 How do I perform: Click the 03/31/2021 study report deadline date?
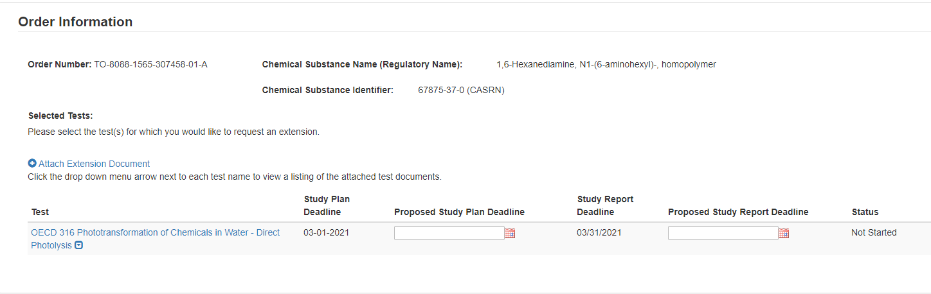(599, 232)
